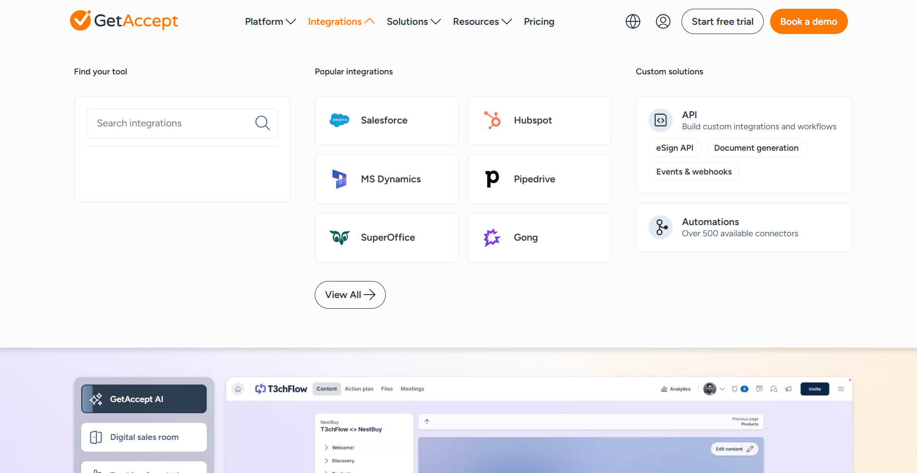The width and height of the screenshot is (917, 473).
Task: Expand the Platform menu
Action: click(270, 21)
